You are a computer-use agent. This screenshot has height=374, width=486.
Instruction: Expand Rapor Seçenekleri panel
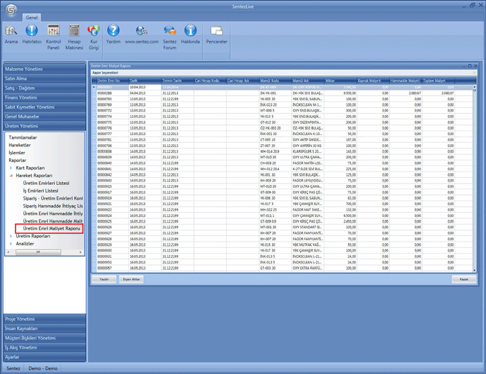click(284, 73)
